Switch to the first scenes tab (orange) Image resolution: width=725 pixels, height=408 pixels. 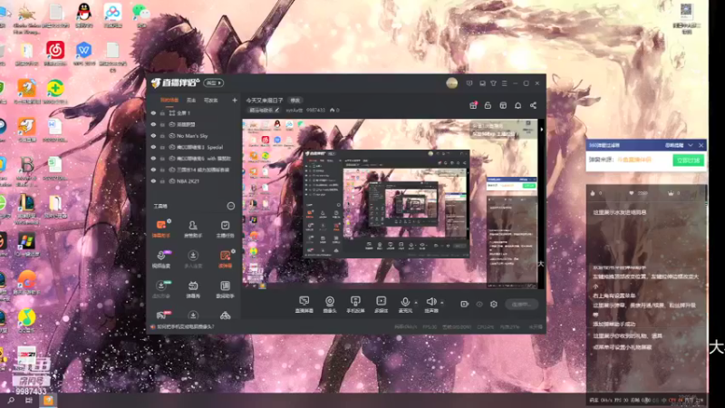click(x=169, y=100)
